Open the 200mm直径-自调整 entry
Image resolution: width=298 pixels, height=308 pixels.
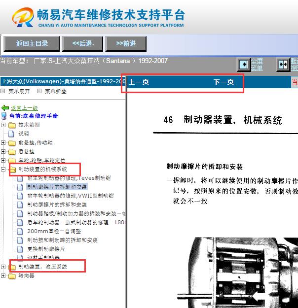pyautogui.click(x=54, y=231)
